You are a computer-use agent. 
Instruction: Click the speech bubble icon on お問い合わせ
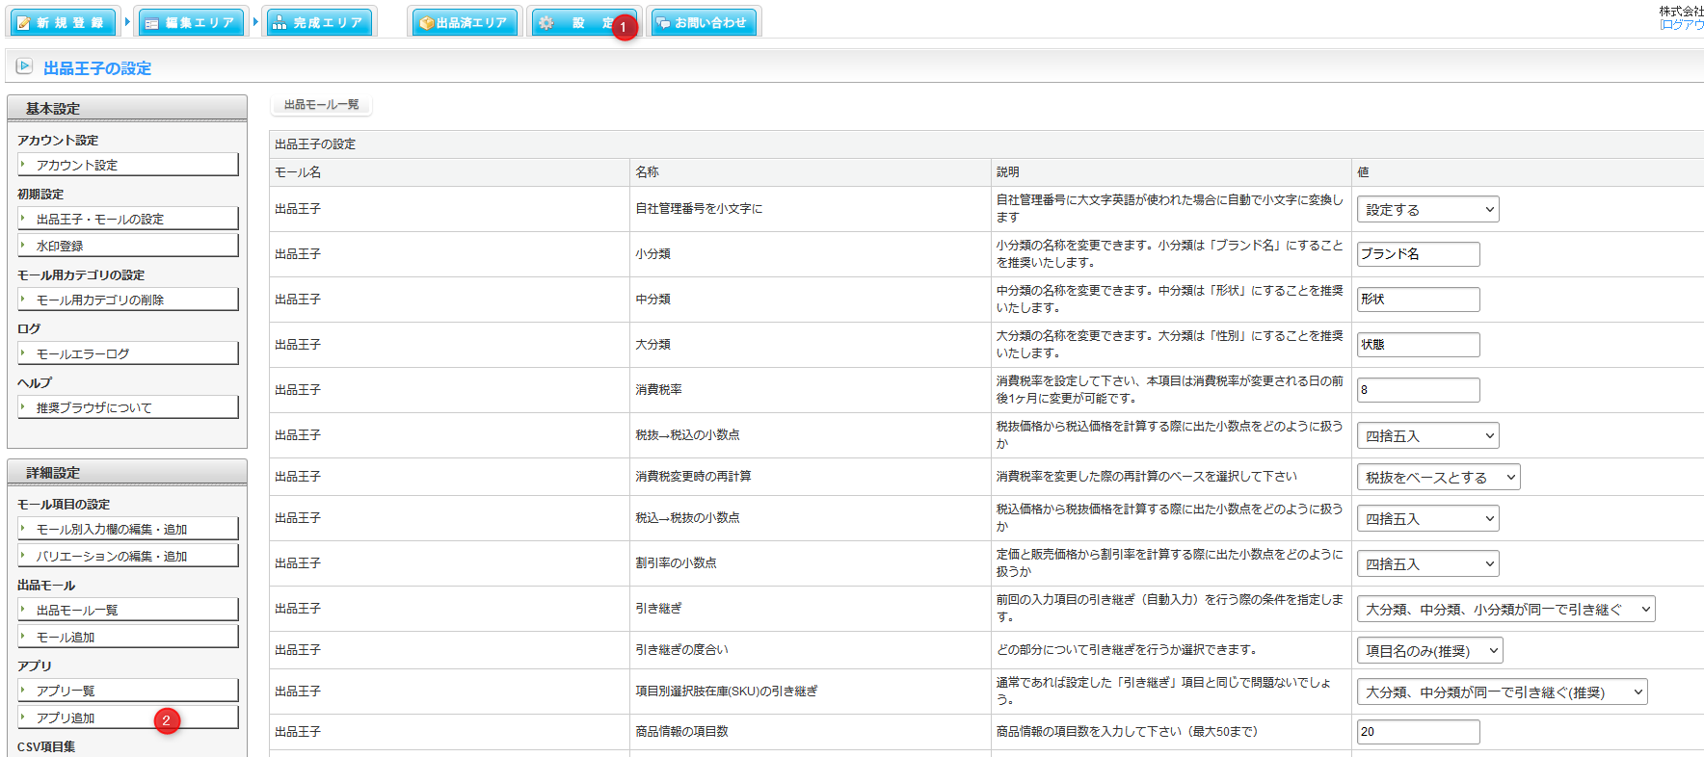click(x=663, y=23)
